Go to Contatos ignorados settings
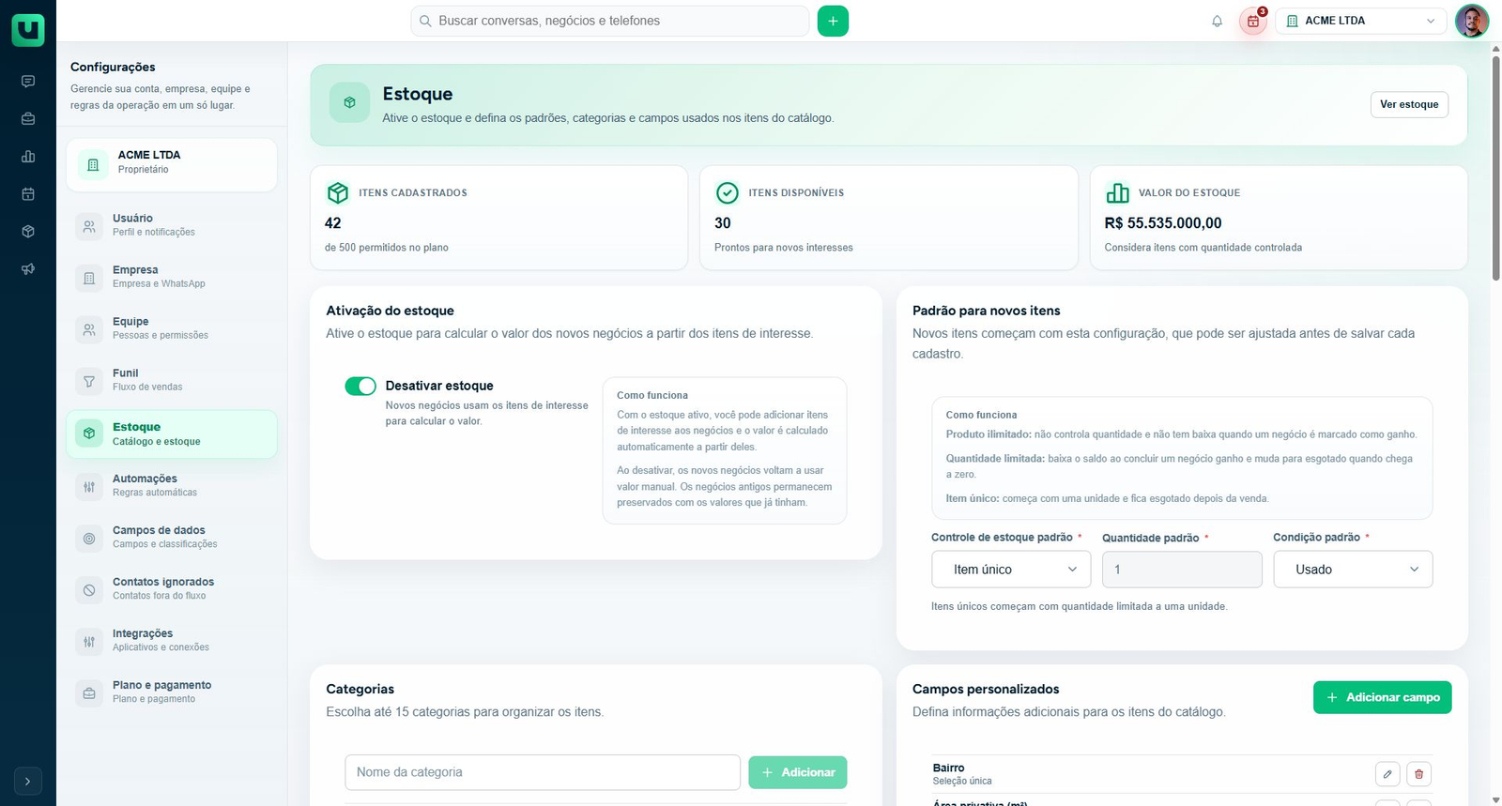1502x806 pixels. 172,588
